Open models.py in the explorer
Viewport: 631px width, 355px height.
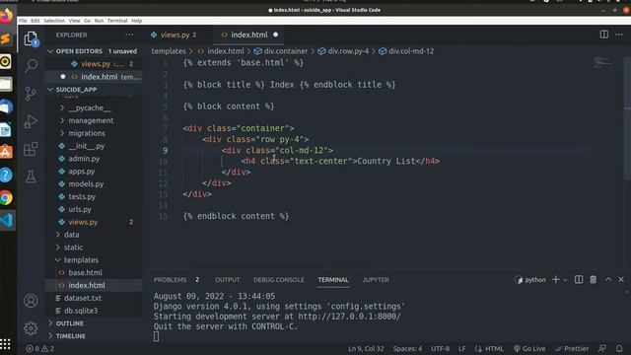[x=86, y=184]
